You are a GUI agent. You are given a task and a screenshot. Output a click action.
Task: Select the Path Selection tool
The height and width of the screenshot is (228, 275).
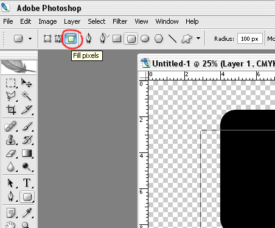[x=10, y=183]
